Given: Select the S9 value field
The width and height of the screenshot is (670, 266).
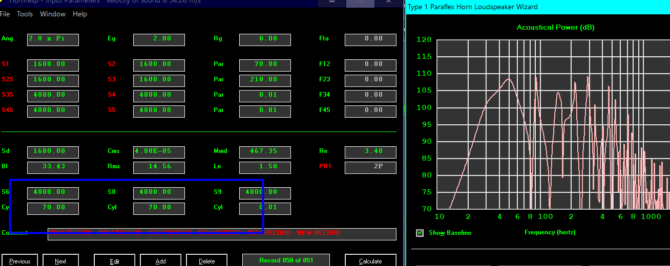Looking at the screenshot, I should [x=265, y=193].
